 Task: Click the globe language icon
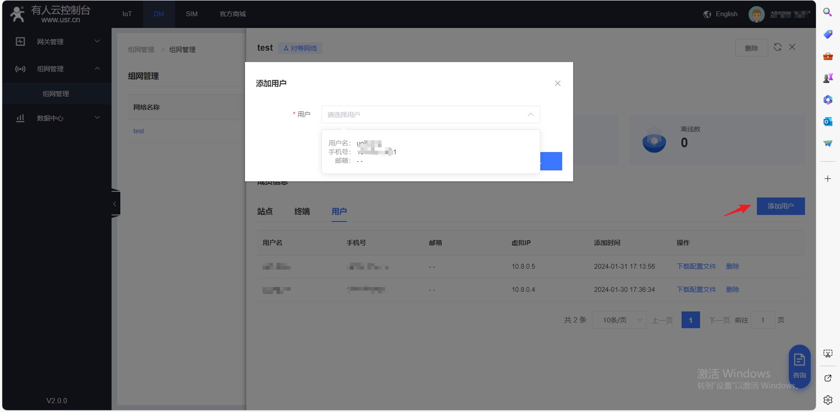[707, 14]
